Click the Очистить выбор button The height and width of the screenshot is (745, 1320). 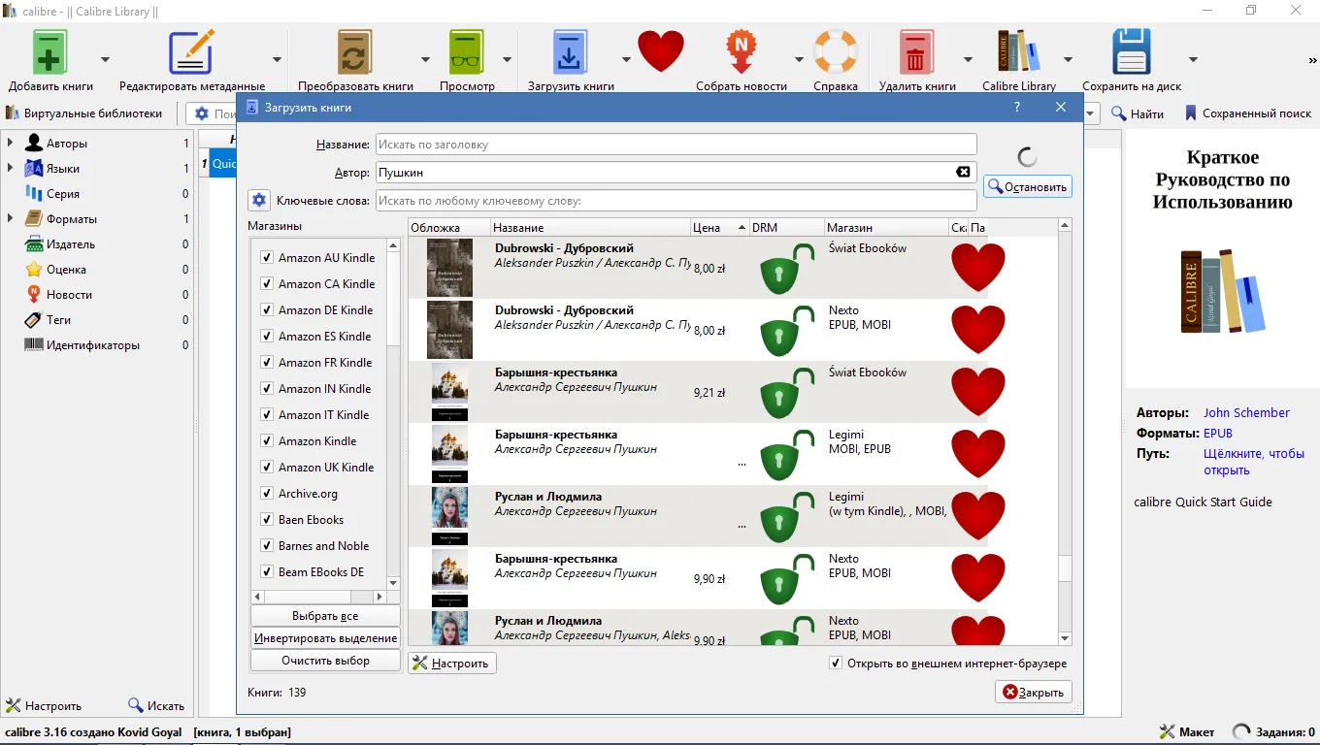(x=325, y=661)
